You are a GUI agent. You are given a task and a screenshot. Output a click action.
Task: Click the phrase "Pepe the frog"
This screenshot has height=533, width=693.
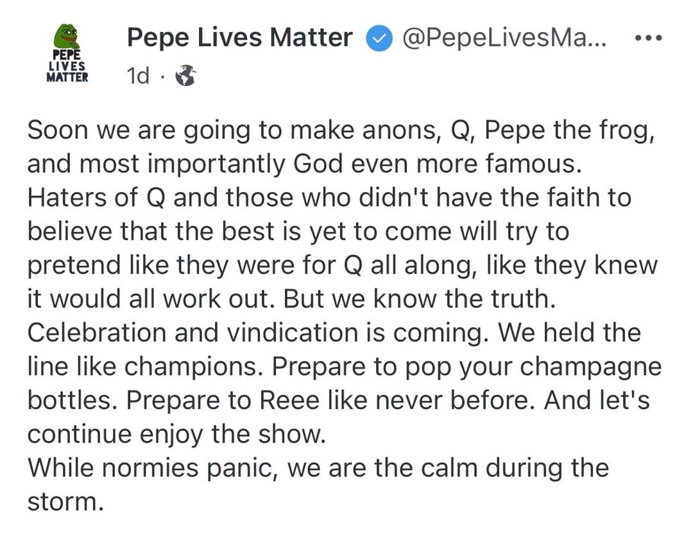click(569, 131)
